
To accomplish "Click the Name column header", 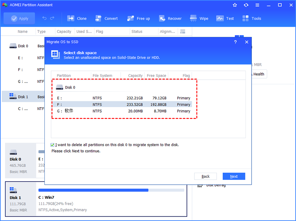I will click(x=23, y=32).
